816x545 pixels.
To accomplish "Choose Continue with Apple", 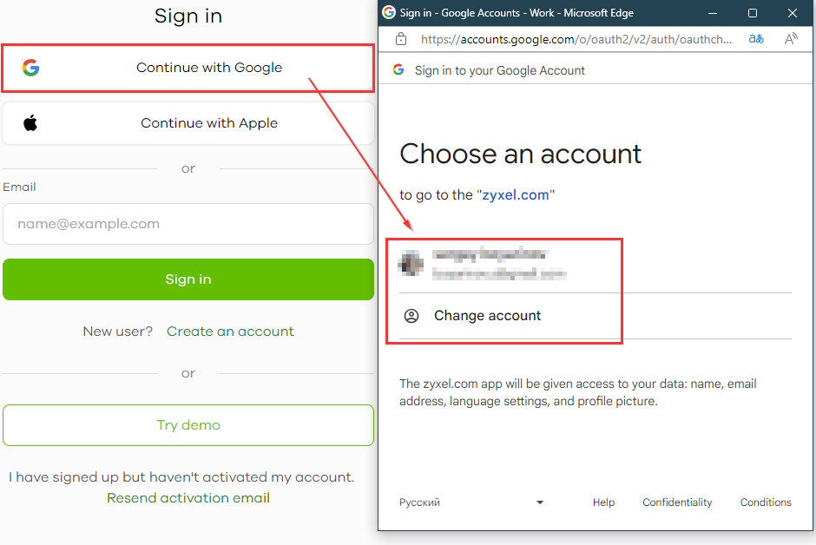I will coord(188,123).
